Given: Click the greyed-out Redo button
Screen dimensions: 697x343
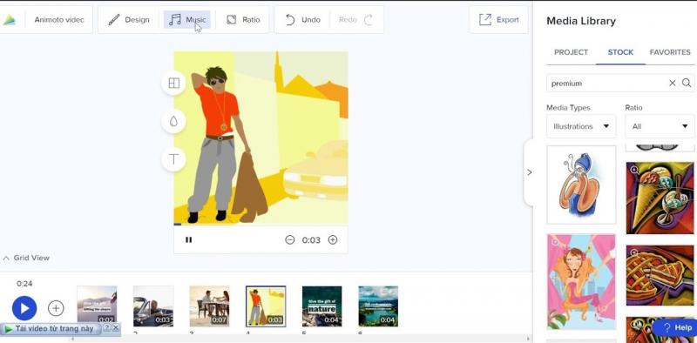Looking at the screenshot, I should [x=355, y=19].
